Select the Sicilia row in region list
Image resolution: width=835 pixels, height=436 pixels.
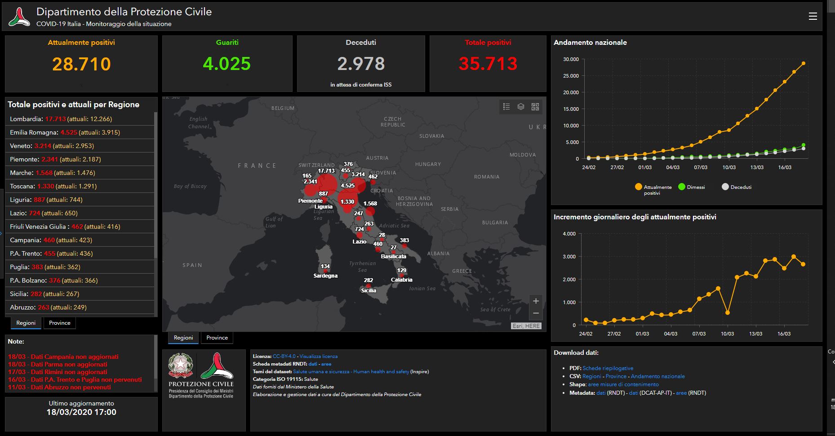(x=80, y=294)
